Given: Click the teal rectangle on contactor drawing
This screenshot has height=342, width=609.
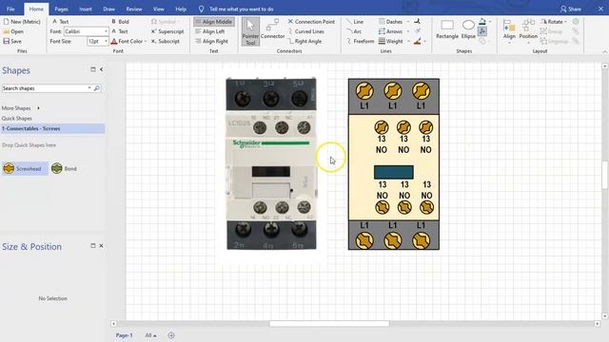Looking at the screenshot, I should (x=393, y=172).
